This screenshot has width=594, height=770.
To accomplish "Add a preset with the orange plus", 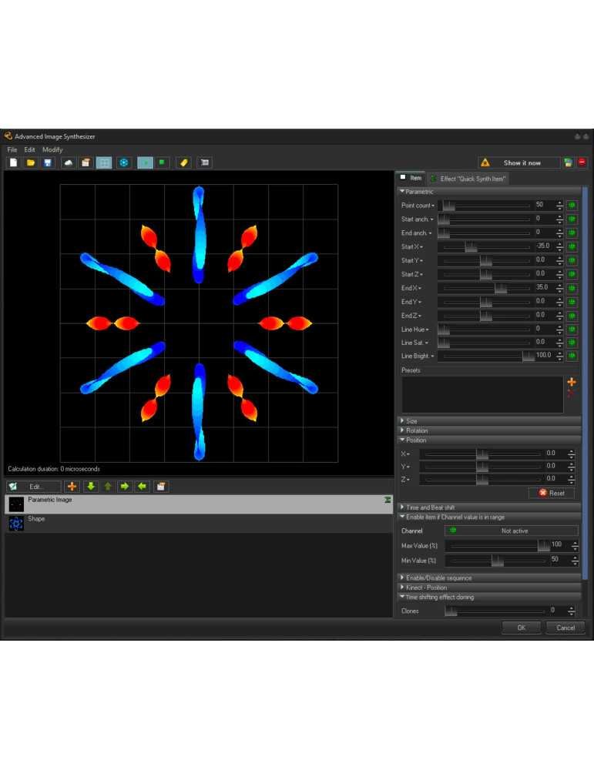I will click(x=571, y=382).
